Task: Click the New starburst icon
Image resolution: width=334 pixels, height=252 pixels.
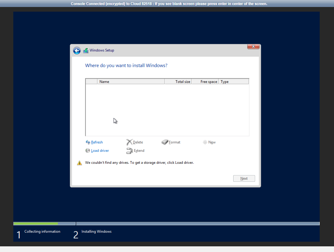Action: [205, 142]
